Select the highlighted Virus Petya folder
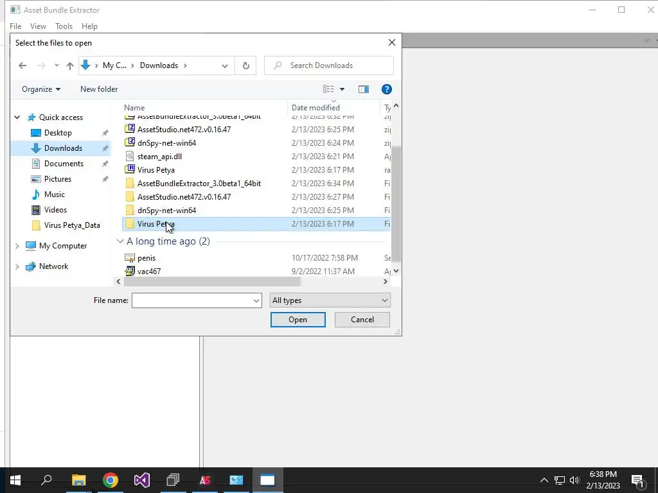 pyautogui.click(x=256, y=224)
